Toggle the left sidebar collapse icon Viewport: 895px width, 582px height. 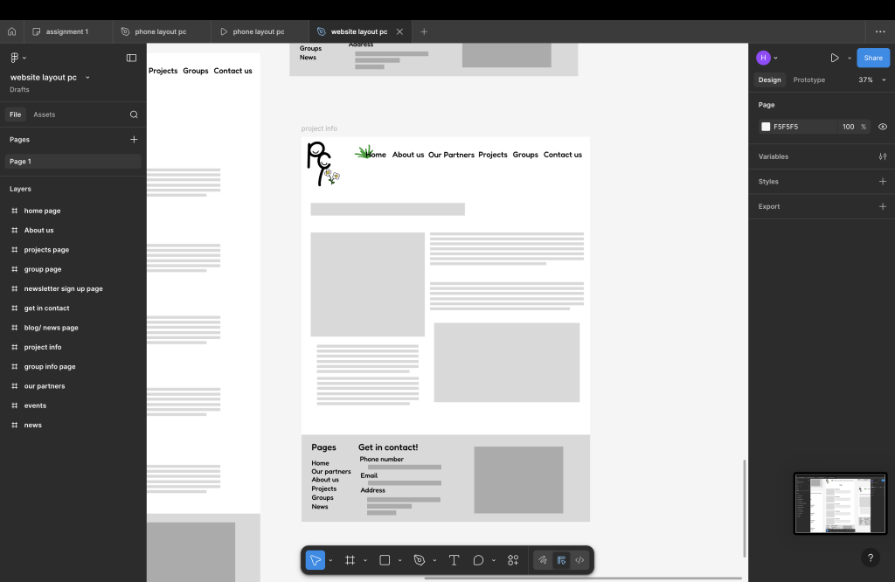pos(131,58)
